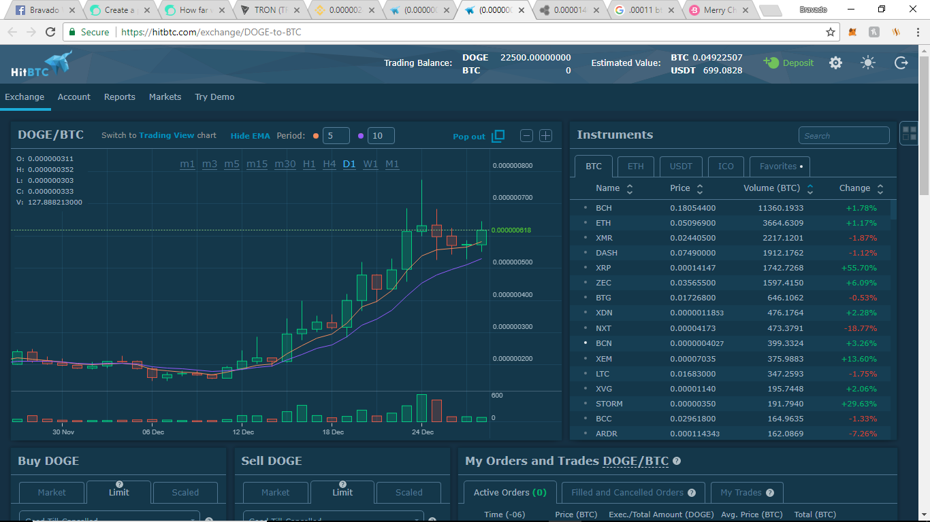
Task: Select the USDT instruments tab
Action: (681, 167)
